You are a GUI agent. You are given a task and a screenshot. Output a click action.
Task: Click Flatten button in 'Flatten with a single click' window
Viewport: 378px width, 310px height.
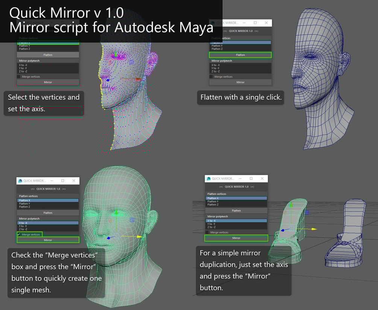point(240,55)
